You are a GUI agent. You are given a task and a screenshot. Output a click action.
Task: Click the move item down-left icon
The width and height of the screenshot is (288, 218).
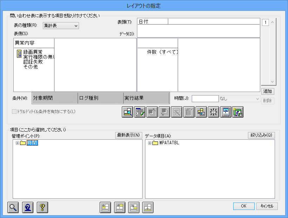pyautogui.click(x=164, y=112)
